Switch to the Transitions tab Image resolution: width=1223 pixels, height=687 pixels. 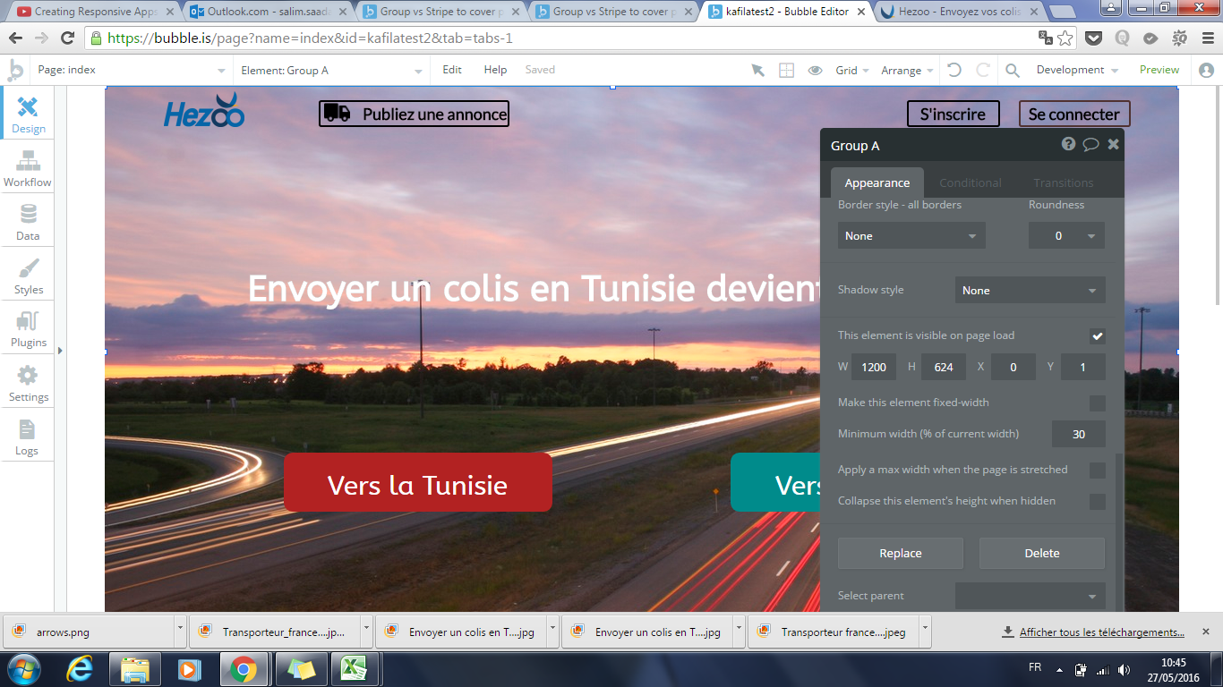click(1064, 182)
